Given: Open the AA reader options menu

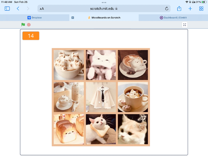Looking at the screenshot, I should click(42, 9).
